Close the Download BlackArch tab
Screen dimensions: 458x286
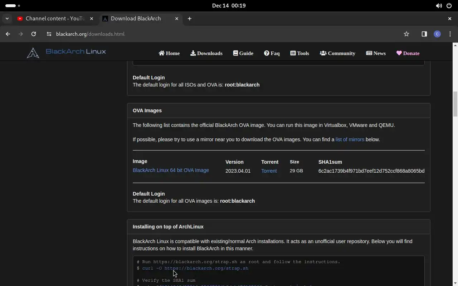[x=177, y=19]
